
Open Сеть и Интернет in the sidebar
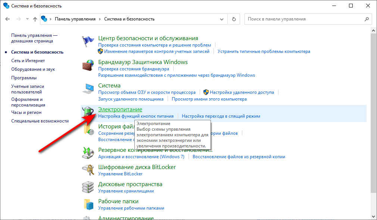(28, 61)
